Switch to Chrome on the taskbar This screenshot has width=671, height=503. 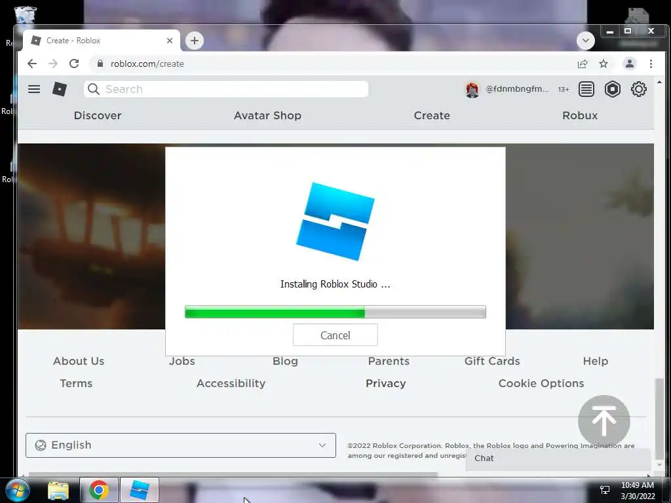click(x=98, y=490)
